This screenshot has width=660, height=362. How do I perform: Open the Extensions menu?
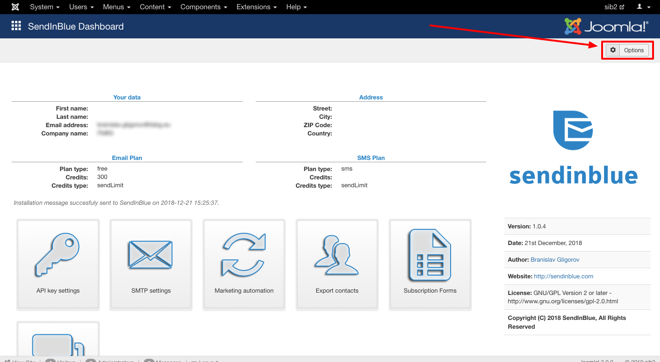tap(257, 7)
